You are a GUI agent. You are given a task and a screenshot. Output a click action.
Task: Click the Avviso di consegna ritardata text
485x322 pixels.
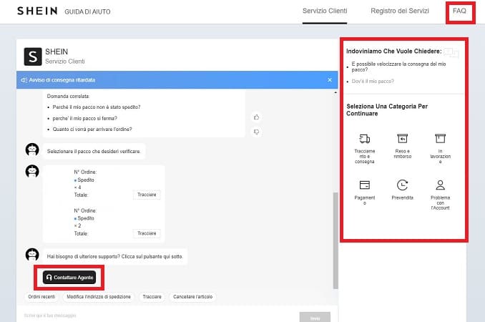click(62, 80)
